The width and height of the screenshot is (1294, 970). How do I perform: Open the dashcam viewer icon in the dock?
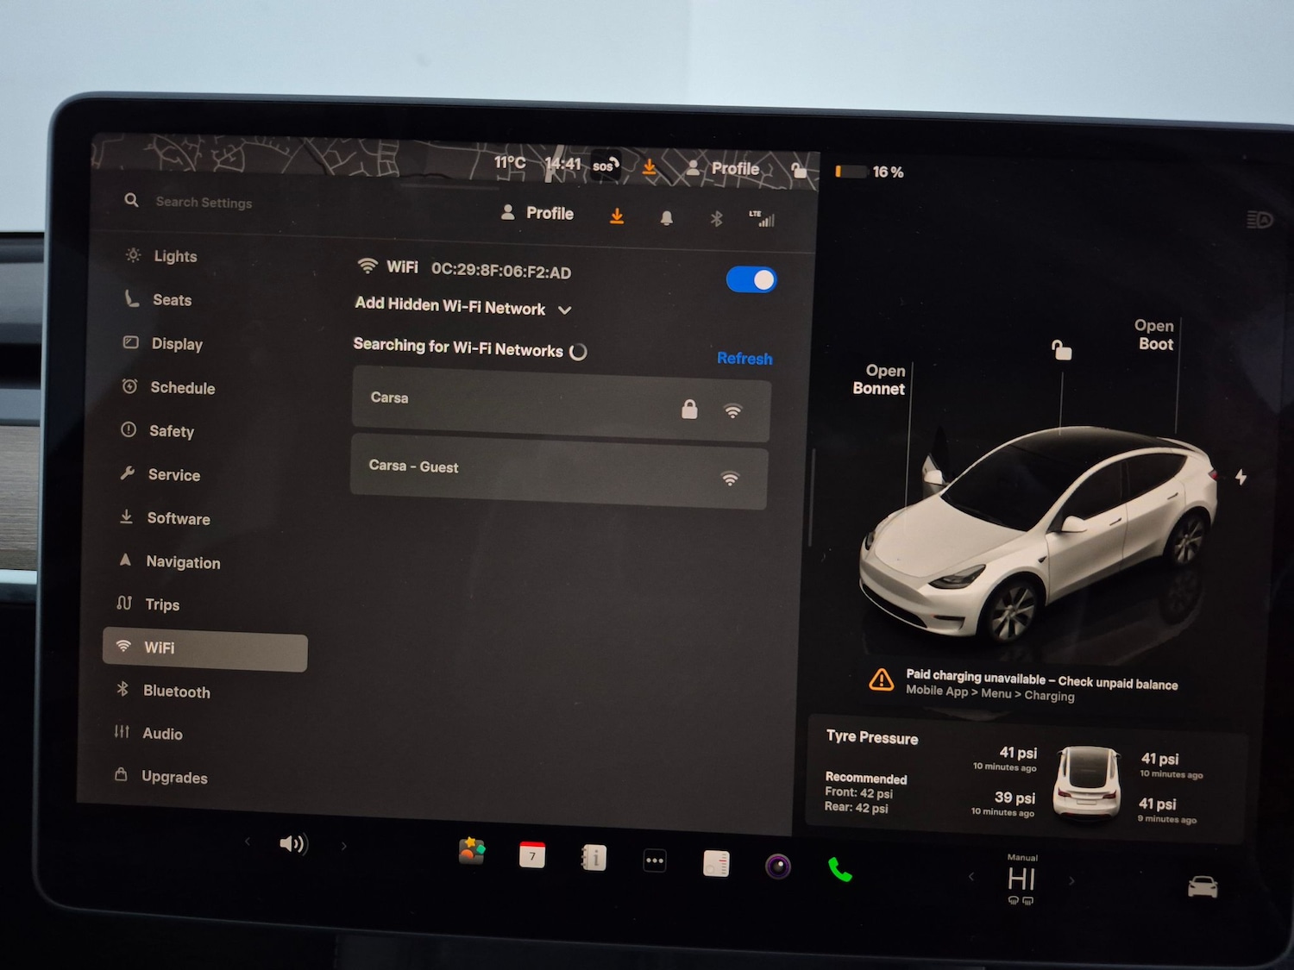pos(777,864)
